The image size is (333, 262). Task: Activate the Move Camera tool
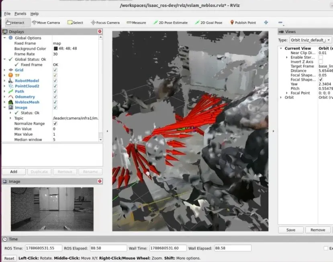[46, 22]
